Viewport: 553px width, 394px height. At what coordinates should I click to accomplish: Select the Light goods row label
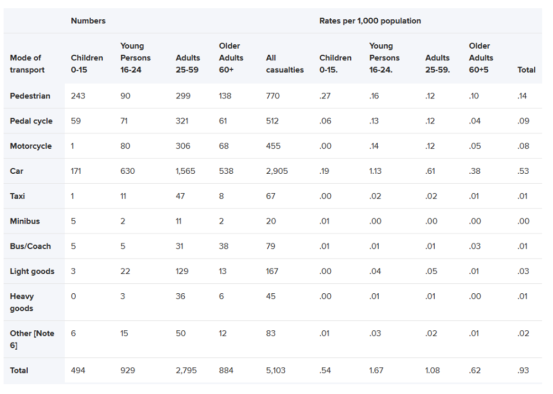click(32, 272)
